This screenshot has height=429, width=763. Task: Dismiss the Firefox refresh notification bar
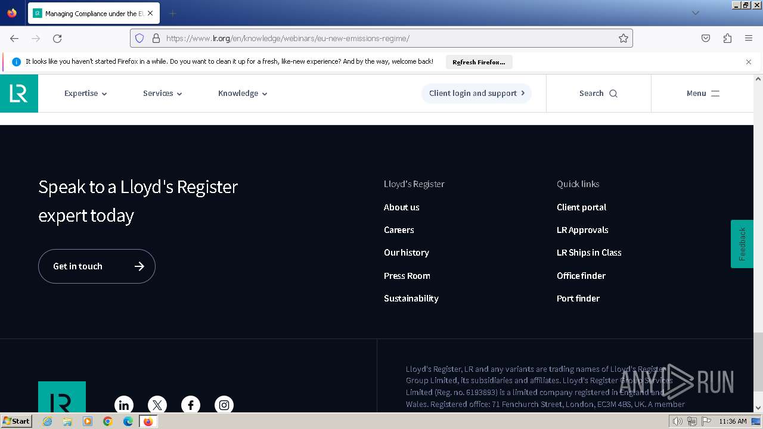click(749, 62)
